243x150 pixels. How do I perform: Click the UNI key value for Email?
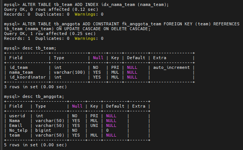pos(94,125)
